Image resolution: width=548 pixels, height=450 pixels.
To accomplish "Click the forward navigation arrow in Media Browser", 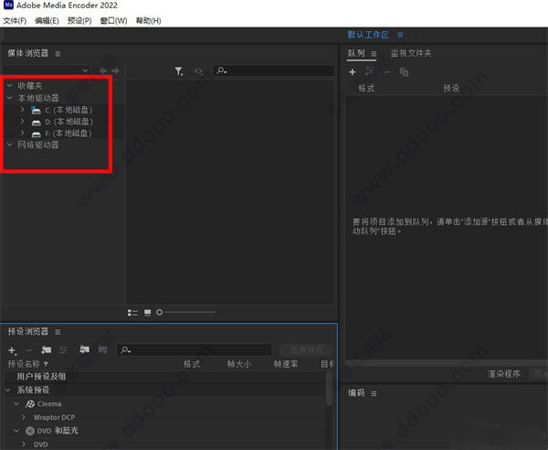I will click(115, 70).
